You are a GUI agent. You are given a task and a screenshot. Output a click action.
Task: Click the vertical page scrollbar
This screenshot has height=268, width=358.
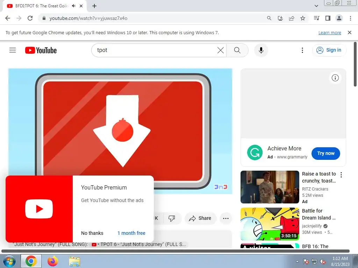355,64
